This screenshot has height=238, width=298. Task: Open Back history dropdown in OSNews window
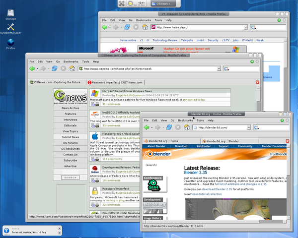coord(37,69)
